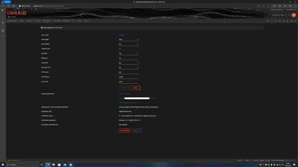
Task: Open the TOOLS tab
Action: [x=86, y=21]
